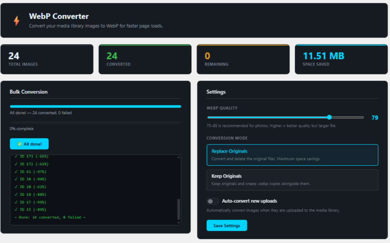
Task: Click log entry ID 38 (-94%)
Action: (x=30, y=179)
